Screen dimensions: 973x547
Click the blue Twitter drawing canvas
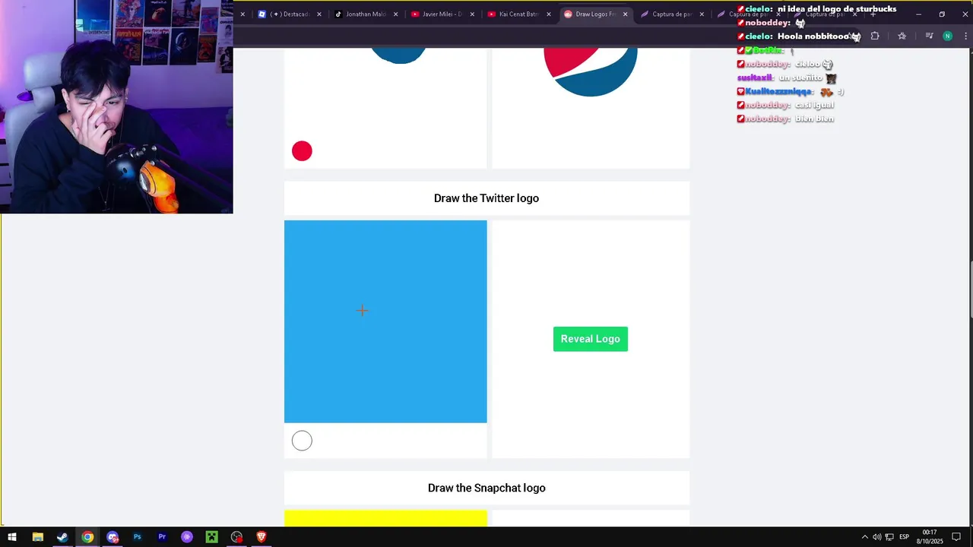click(x=385, y=321)
